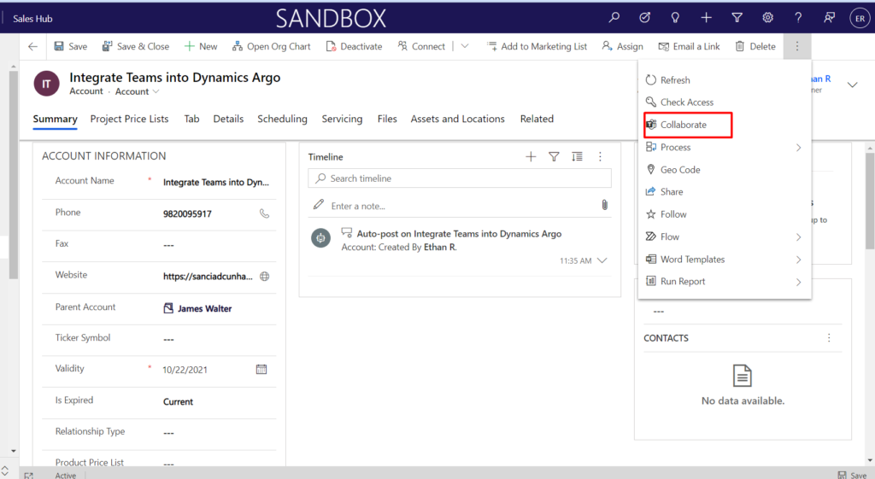Click Save button in footer

tap(852, 475)
